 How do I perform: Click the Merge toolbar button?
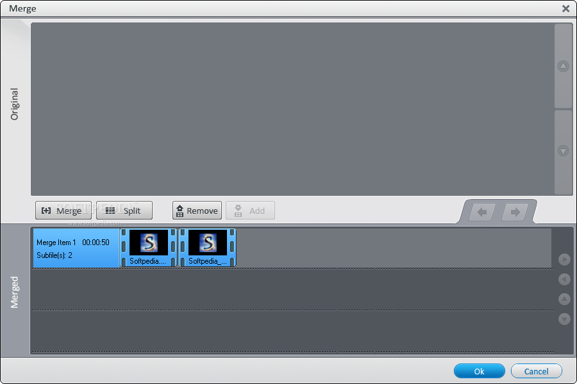(x=63, y=211)
